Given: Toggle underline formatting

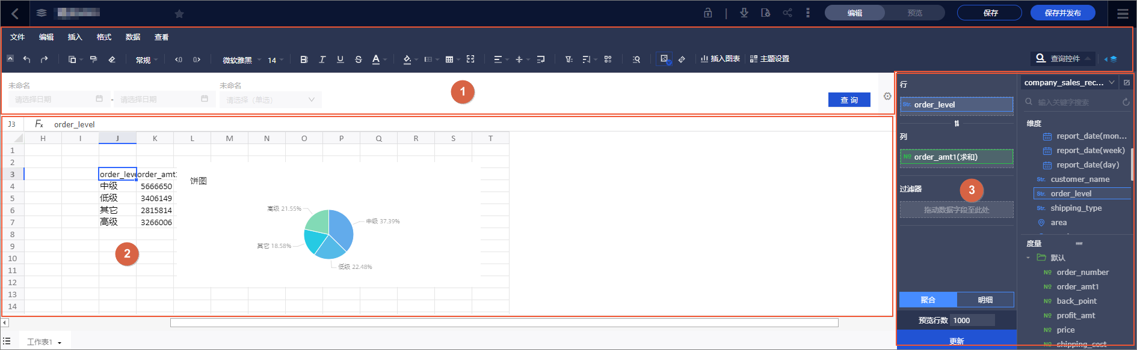Looking at the screenshot, I should (340, 59).
